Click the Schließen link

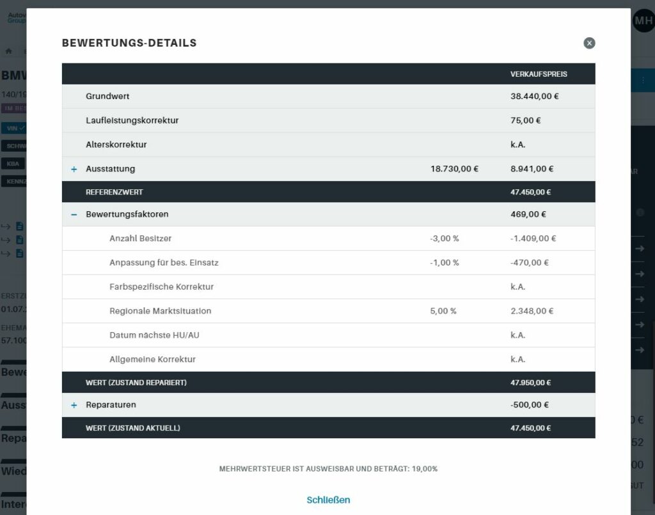(328, 500)
